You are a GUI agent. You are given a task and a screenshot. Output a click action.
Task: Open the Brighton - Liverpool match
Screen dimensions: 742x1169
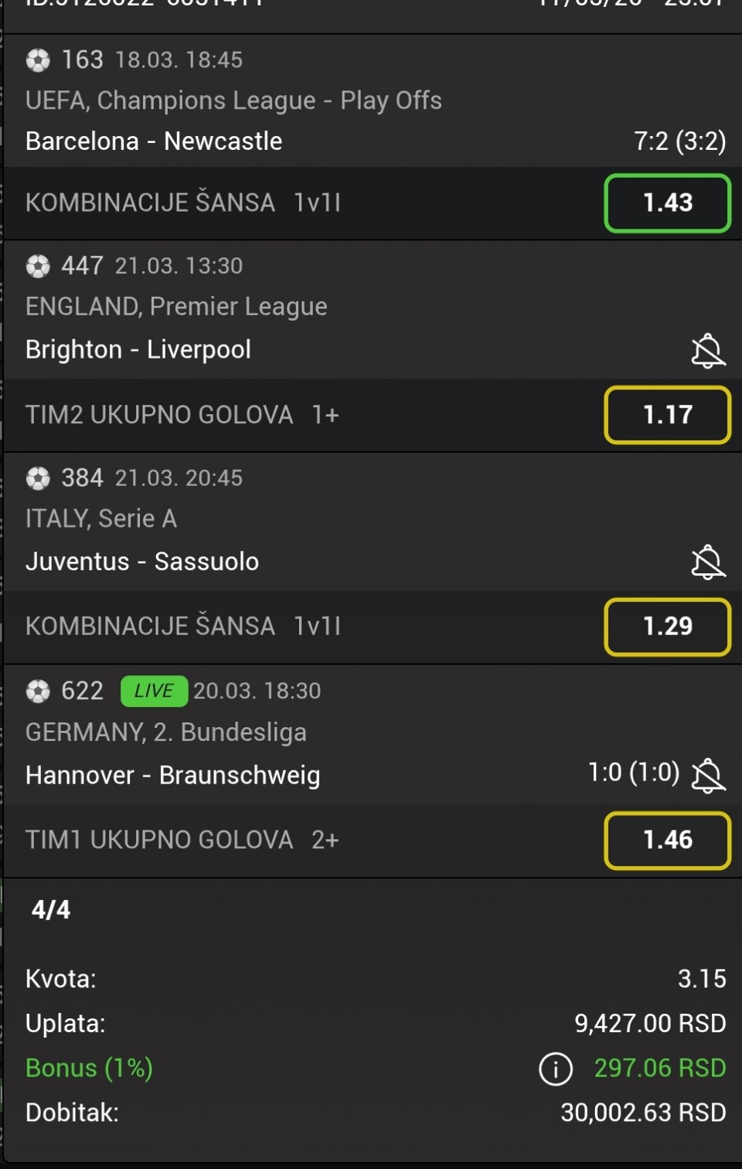point(138,350)
